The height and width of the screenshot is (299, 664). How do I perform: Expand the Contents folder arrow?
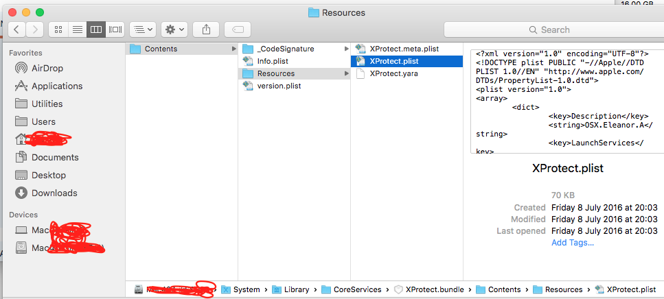point(233,49)
